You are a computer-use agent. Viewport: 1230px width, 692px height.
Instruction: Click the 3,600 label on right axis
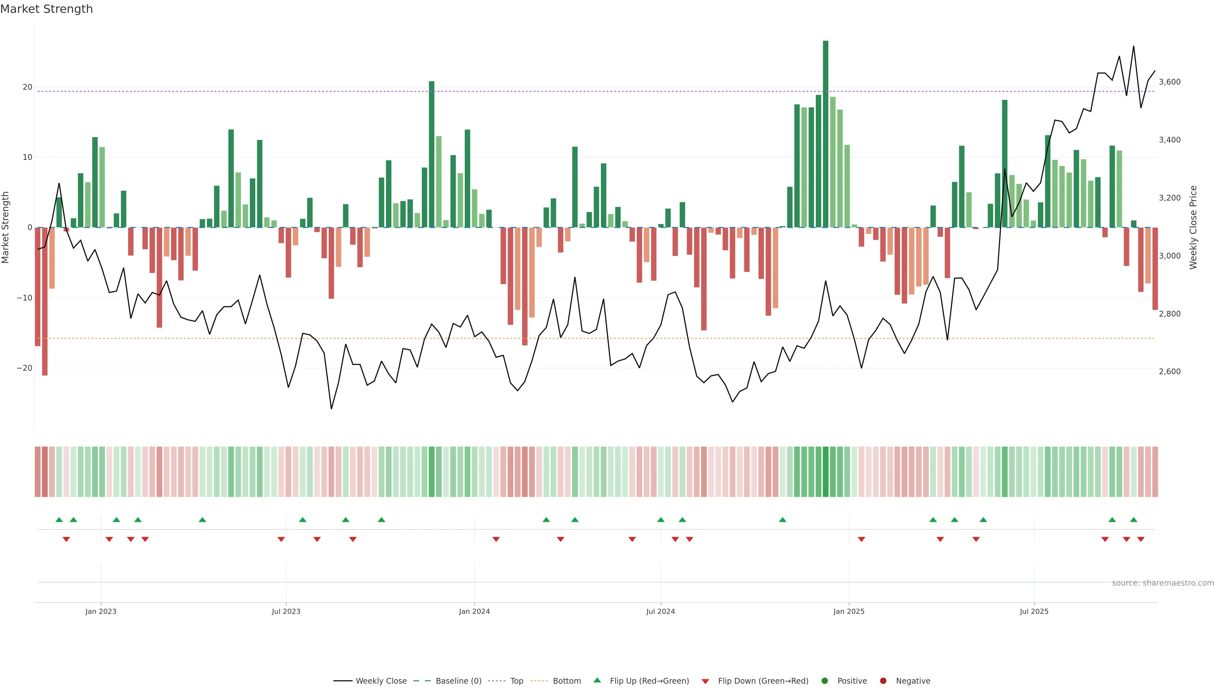click(1169, 82)
